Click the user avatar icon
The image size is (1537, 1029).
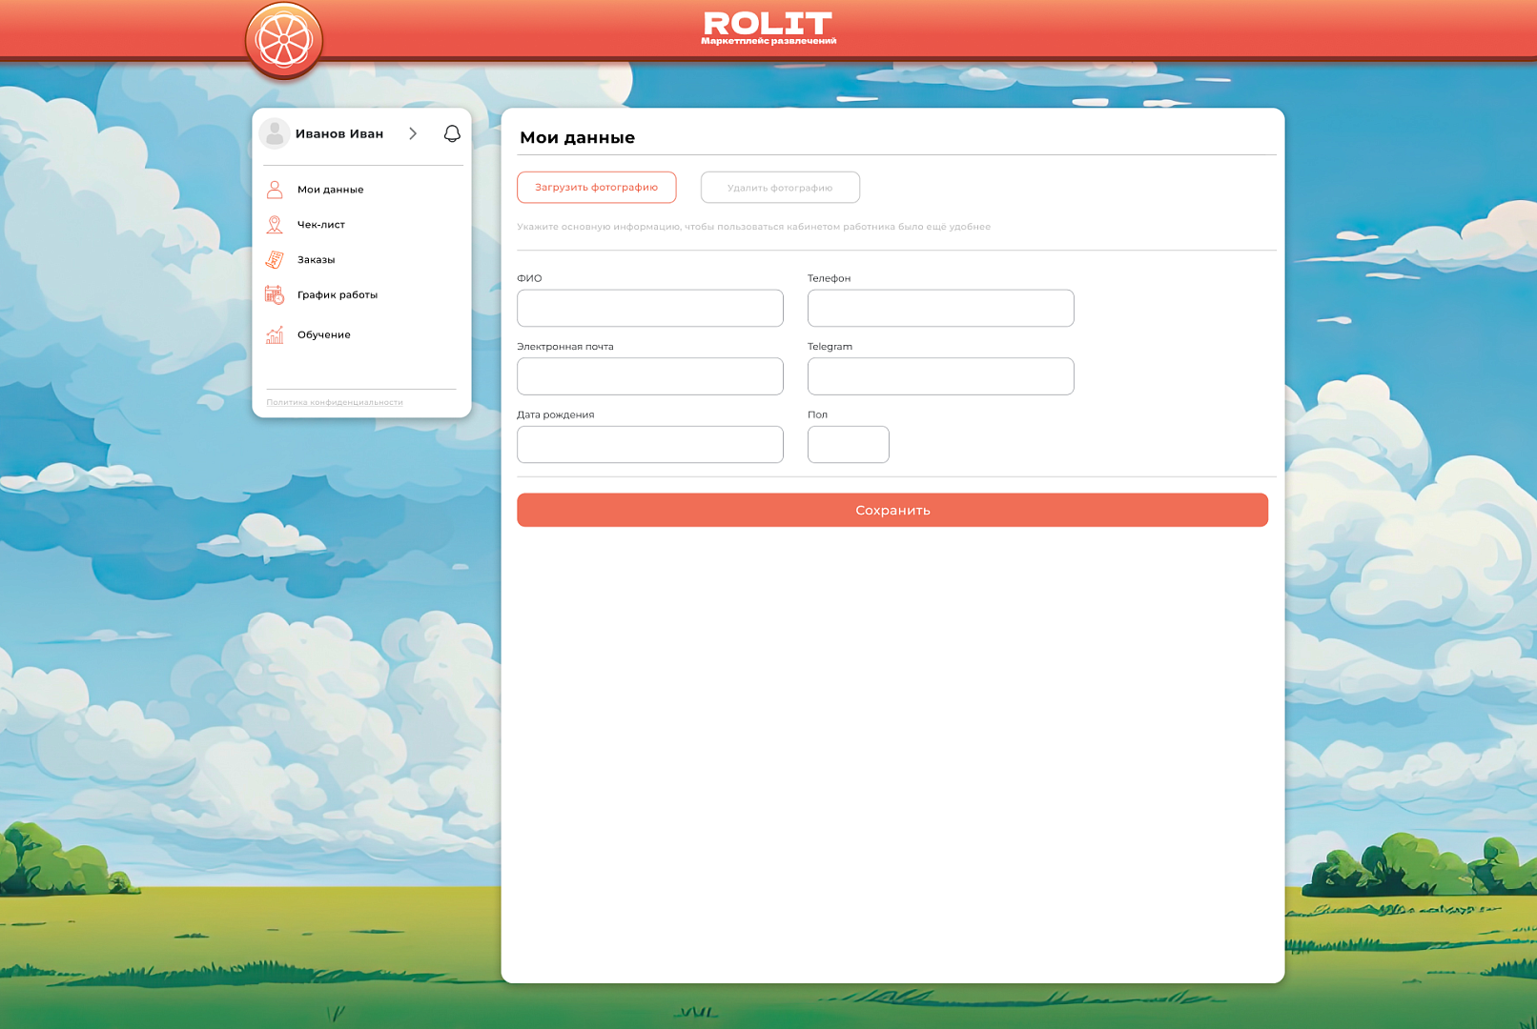(275, 133)
